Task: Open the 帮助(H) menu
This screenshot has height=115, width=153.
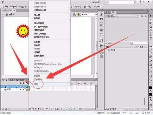Action: (x=97, y=7)
